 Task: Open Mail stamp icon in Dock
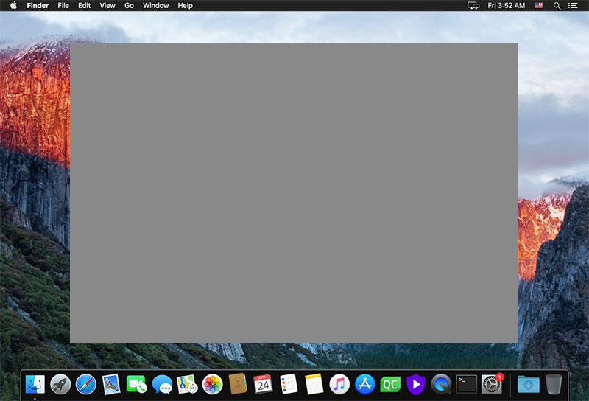[111, 385]
